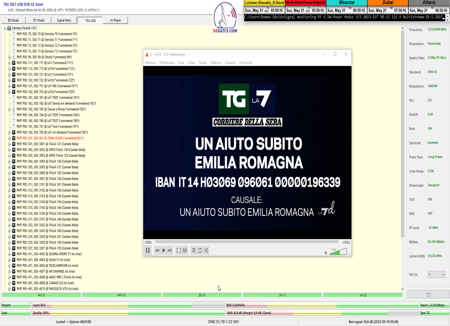The height and width of the screenshot is (326, 450).
Task: Switch to the Signal Mon. tab
Action: (x=65, y=20)
